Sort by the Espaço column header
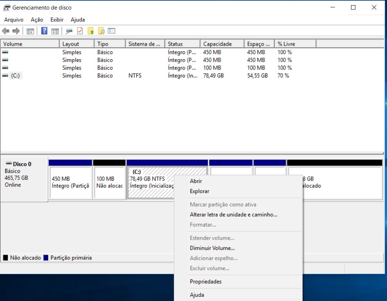Image resolution: width=387 pixels, height=301 pixels. point(259,44)
